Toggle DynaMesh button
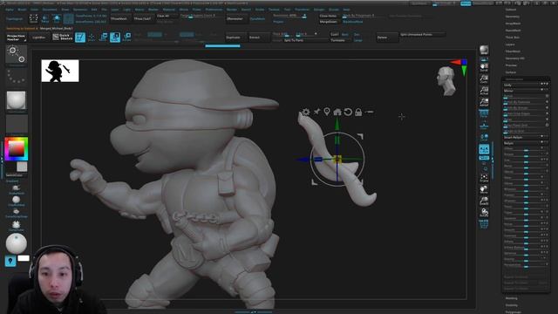Screen dimensions: 558x314 [257, 19]
